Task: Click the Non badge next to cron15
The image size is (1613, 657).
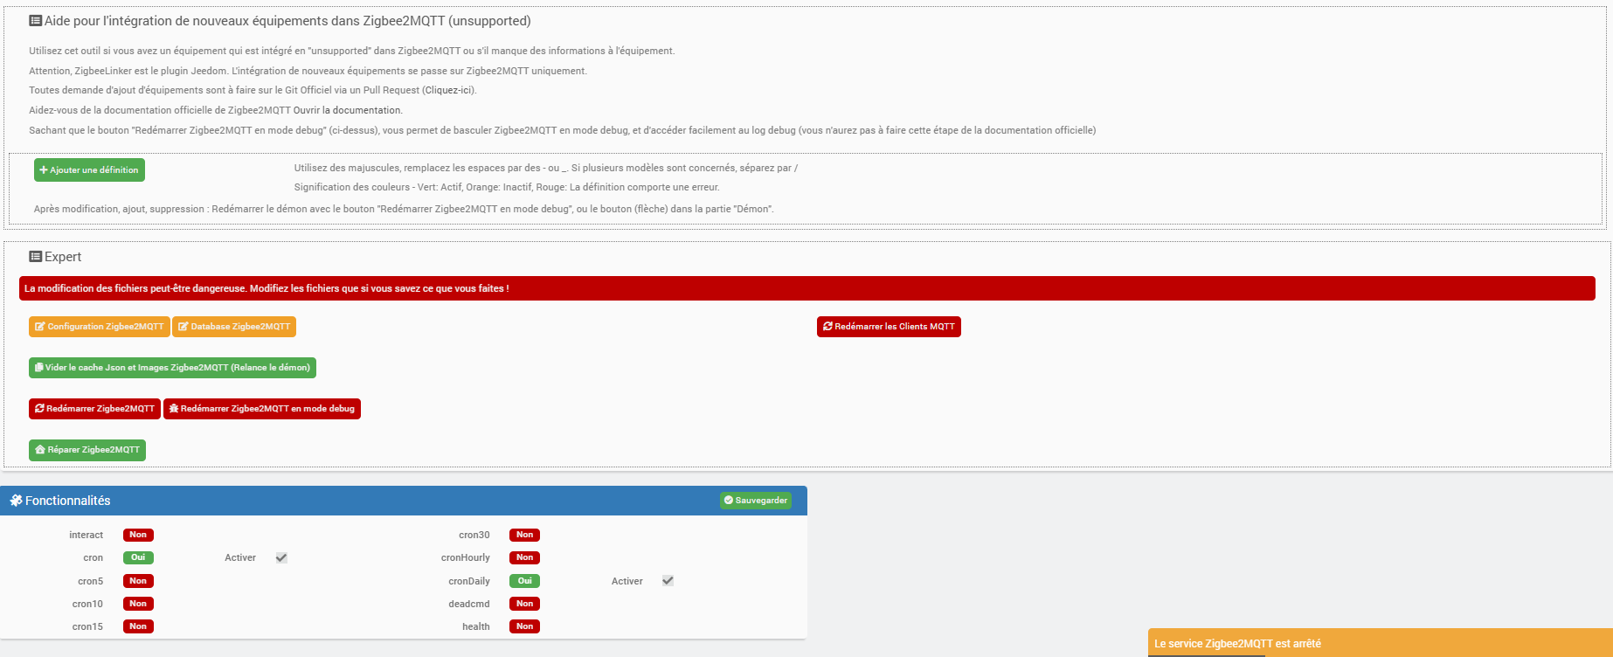Action: tap(138, 626)
